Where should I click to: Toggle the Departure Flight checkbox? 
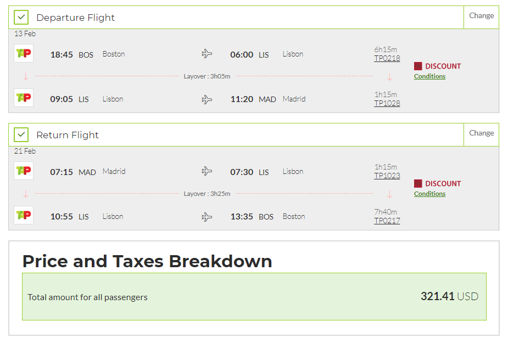(21, 18)
